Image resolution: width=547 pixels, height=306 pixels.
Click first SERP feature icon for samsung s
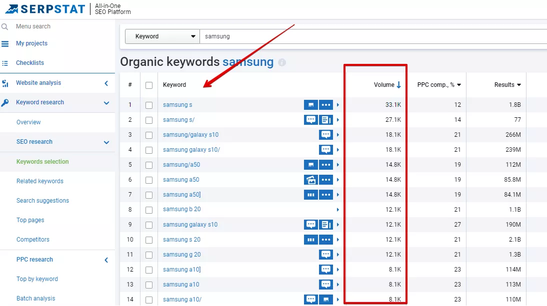311,105
